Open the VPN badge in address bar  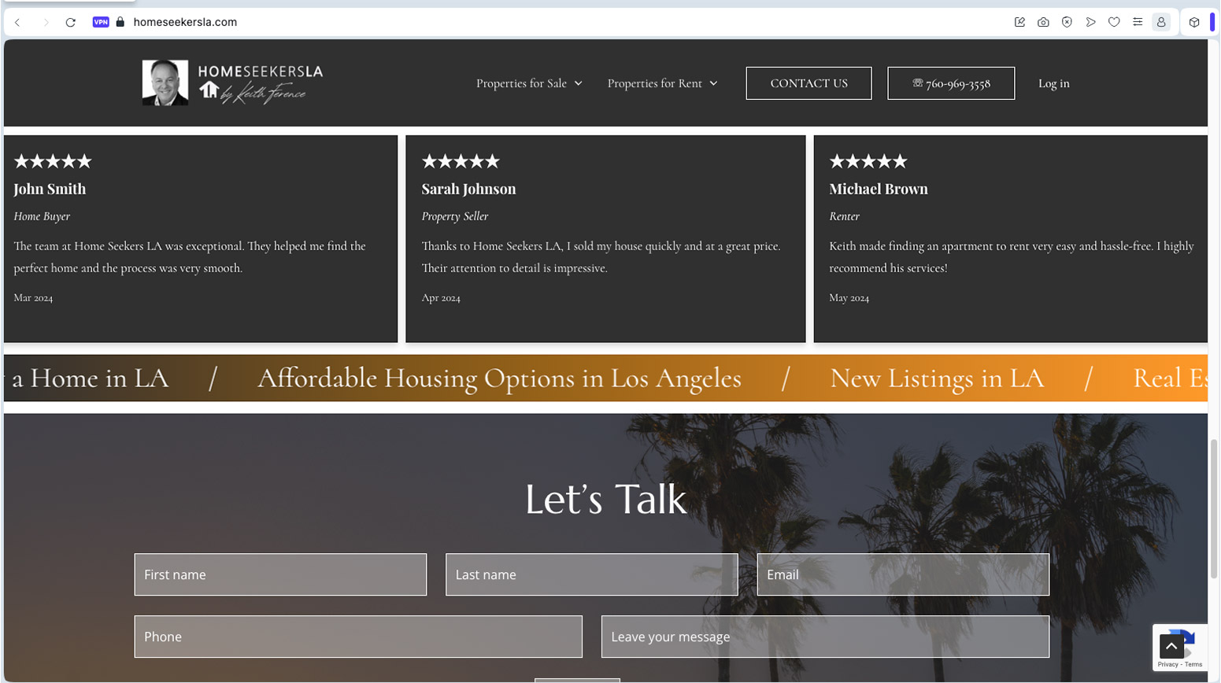tap(101, 22)
